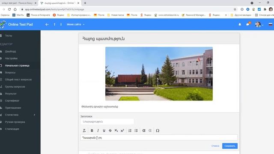
Task: Click the up arrow in blue header
Action: click(54, 24)
